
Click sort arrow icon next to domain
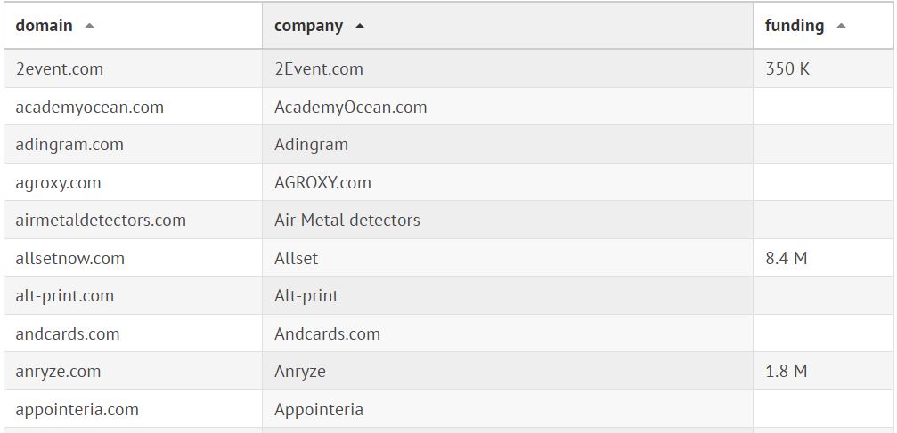89,26
